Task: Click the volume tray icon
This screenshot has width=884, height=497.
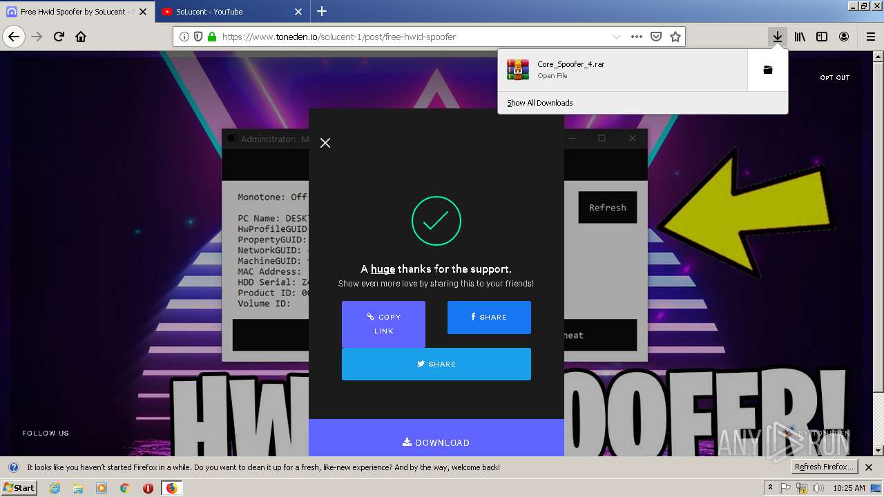Action: tap(818, 488)
